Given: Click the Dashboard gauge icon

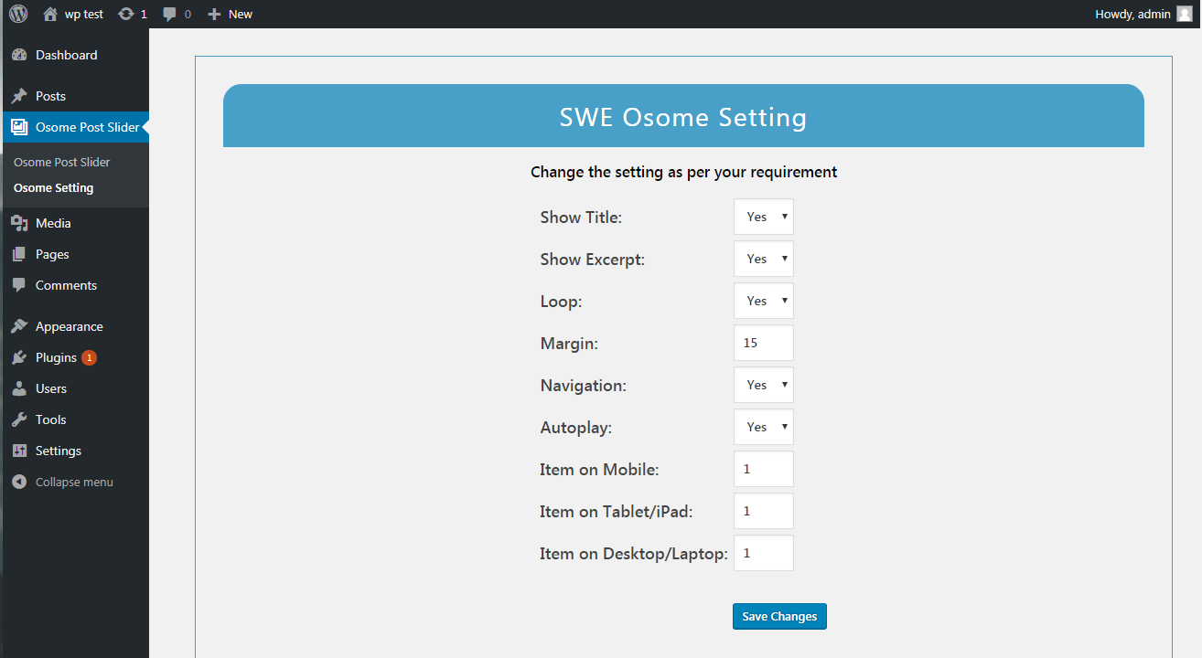Looking at the screenshot, I should pyautogui.click(x=19, y=55).
